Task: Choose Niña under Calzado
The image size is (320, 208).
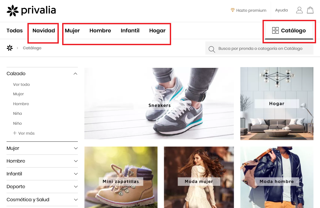Action: pos(18,114)
